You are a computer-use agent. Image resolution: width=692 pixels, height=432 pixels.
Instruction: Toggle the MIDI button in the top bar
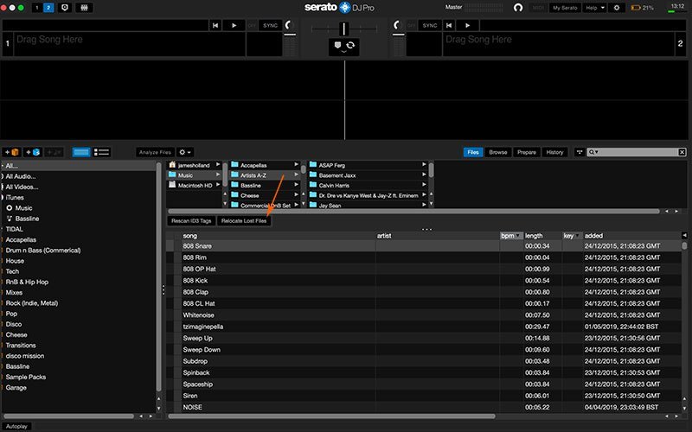(538, 8)
